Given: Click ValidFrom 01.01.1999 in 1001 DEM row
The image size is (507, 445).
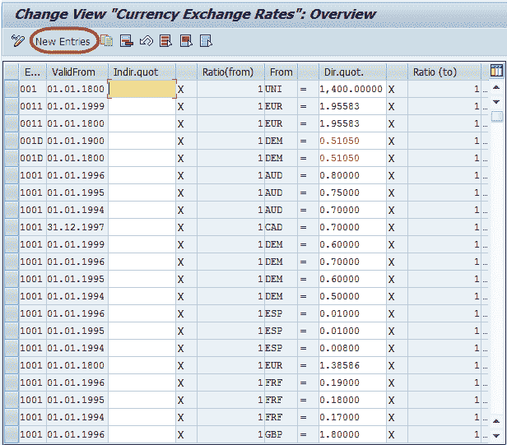Looking at the screenshot, I should pos(77,244).
